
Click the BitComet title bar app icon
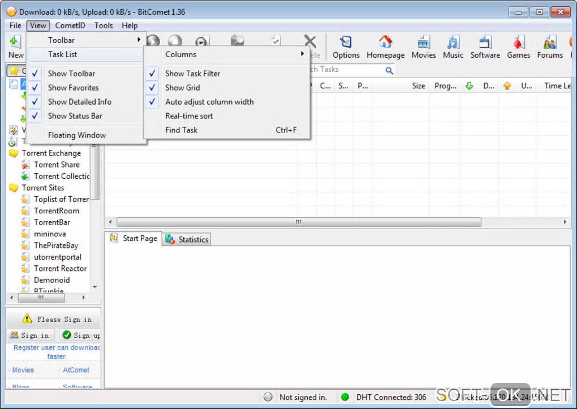click(11, 12)
